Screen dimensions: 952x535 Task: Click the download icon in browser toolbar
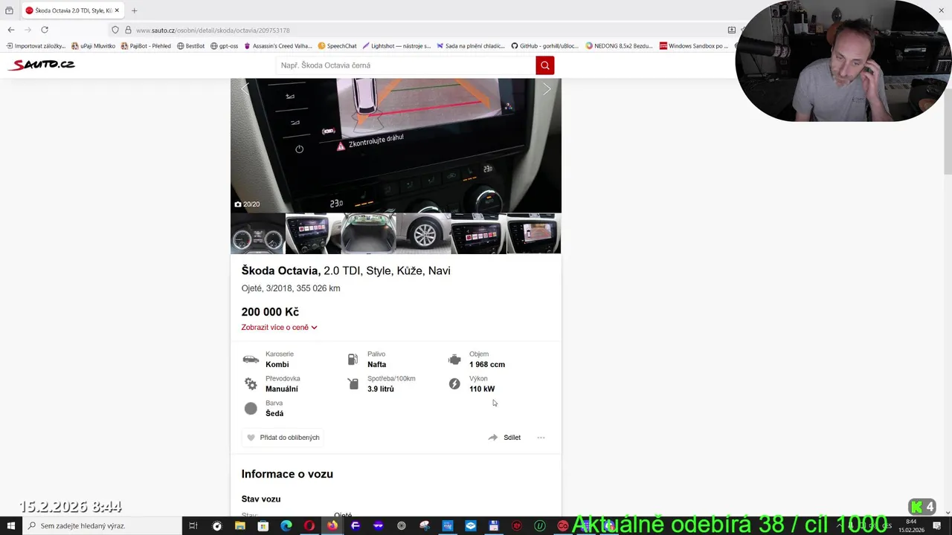click(x=731, y=30)
